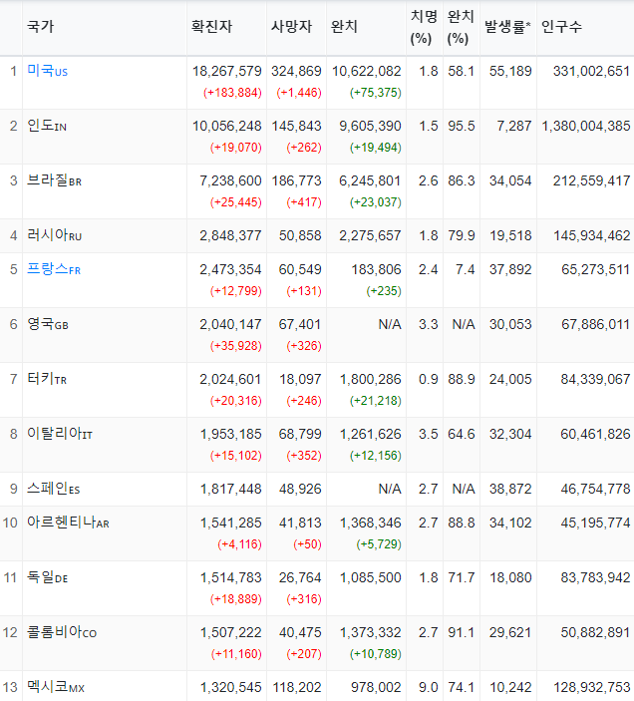Screen dimensions: 634x701
Task: Click Spain confirmed cases 1,817,448
Action: (x=230, y=489)
